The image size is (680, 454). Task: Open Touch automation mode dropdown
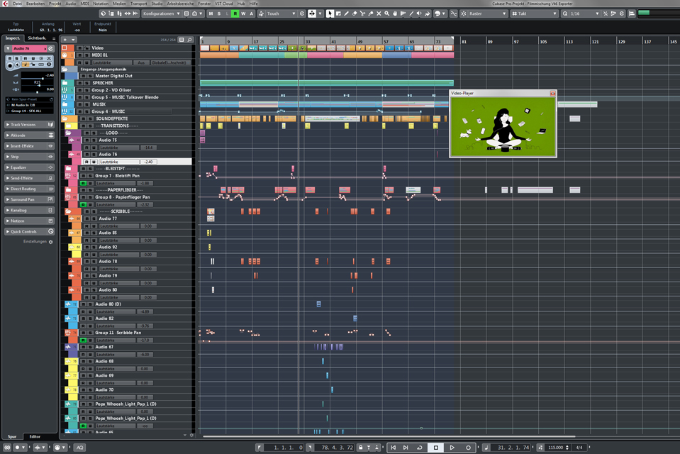click(x=280, y=13)
